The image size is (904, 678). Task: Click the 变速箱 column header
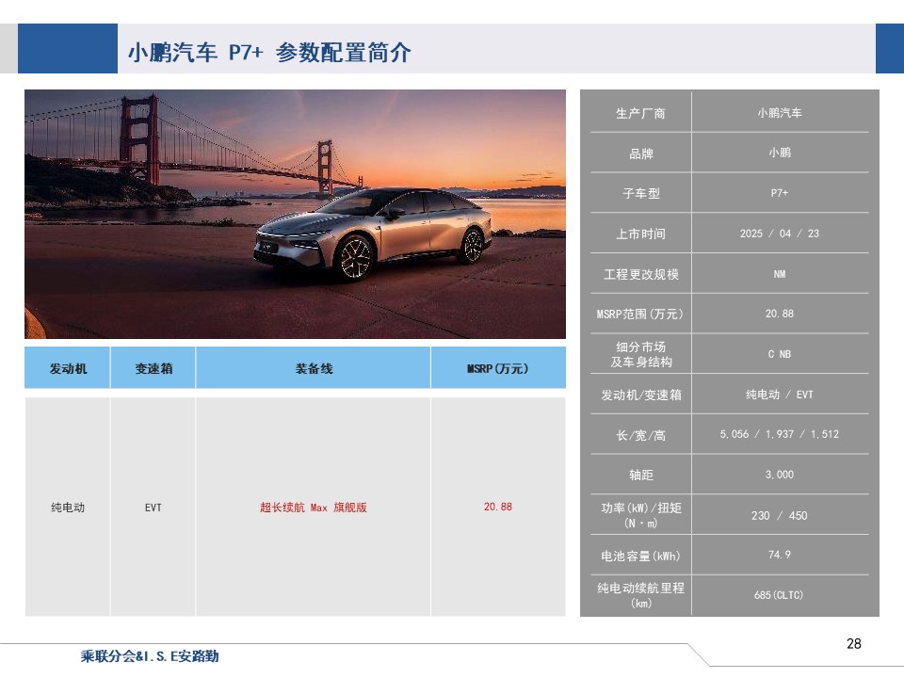(153, 368)
